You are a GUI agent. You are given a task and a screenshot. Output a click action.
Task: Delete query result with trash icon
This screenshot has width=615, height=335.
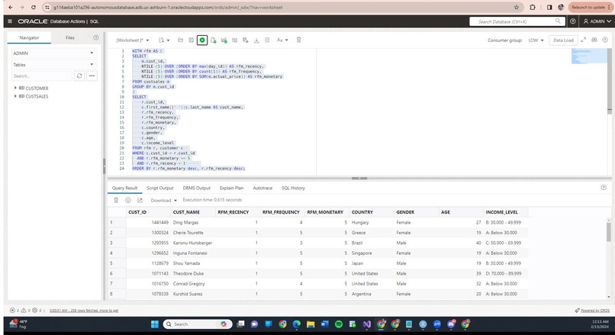(x=116, y=200)
